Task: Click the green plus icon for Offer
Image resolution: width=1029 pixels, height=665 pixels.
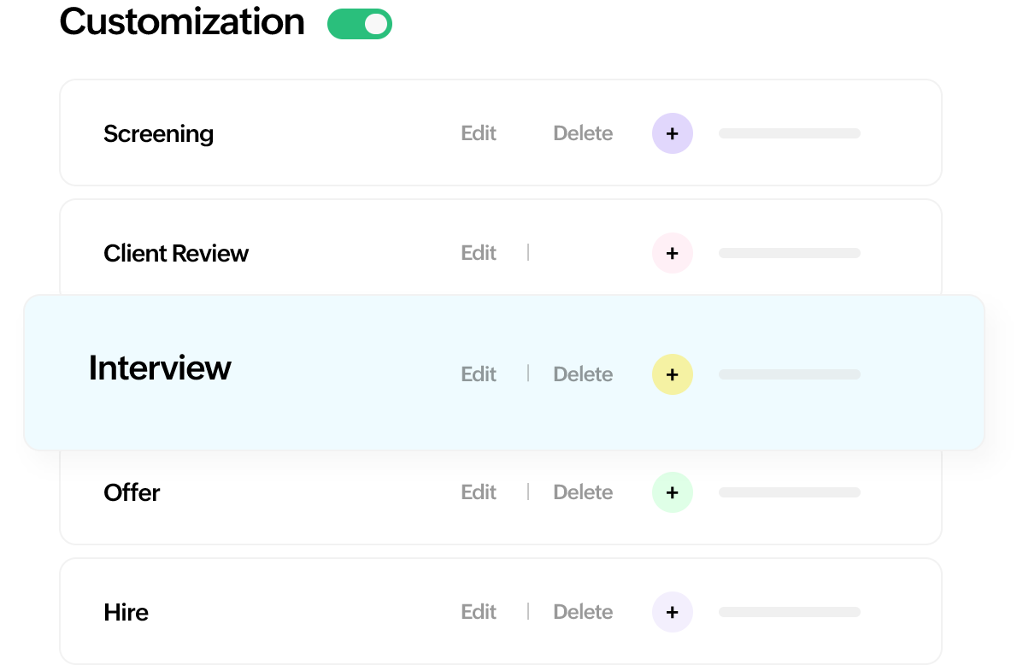Action: [673, 492]
